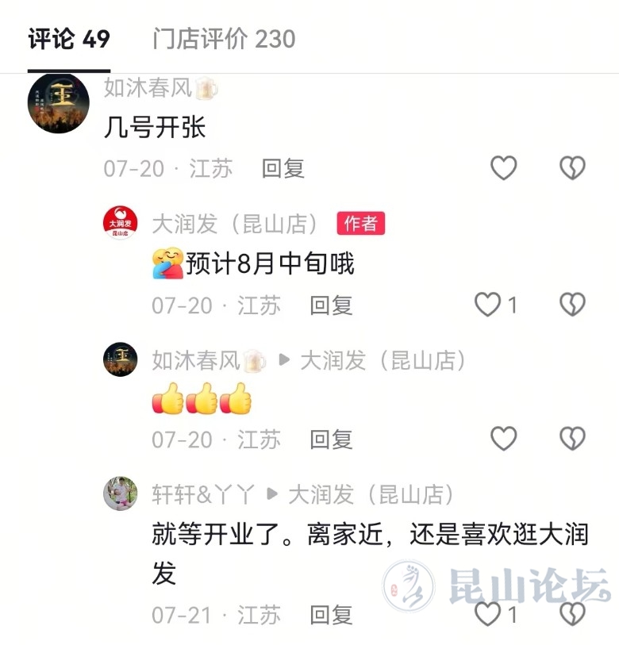Screen dimensions: 619x645
Task: Like the thumbs-up emoji reply
Action: click(503, 439)
